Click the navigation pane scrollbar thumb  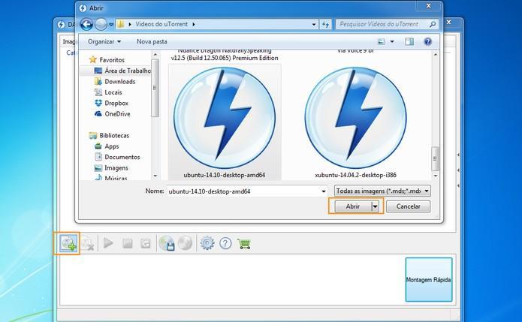pyautogui.click(x=155, y=88)
